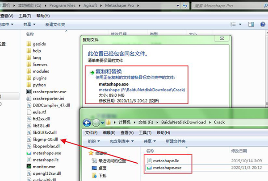268x181 pixels.
Task: Open 帮助(H) menu in main window
Action: point(43,16)
